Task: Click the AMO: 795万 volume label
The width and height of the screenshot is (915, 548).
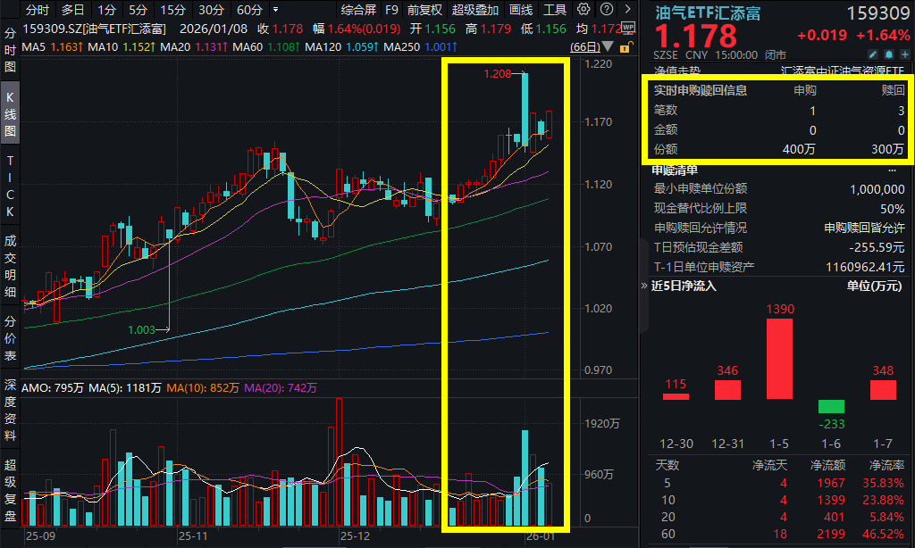Action: (x=53, y=387)
